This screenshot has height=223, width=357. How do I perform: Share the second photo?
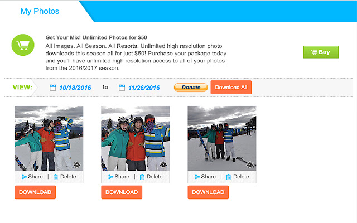[119, 177]
